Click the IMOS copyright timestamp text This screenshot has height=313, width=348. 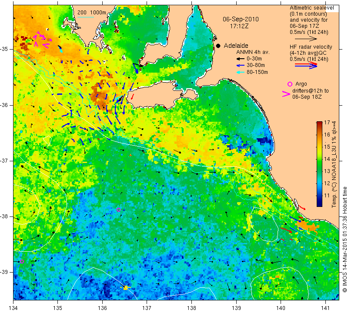(x=345, y=239)
